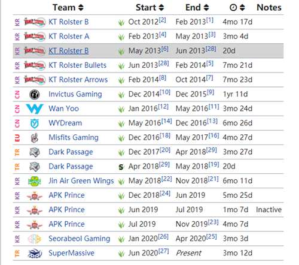Screen dimensions: 299x265
Task: Open reference 27 next to Jun 2020
Action: 164,251
